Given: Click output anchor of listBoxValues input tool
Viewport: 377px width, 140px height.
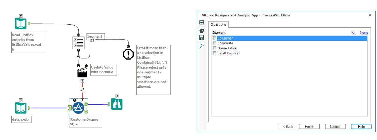Looking at the screenshot, I should tap(29, 24).
